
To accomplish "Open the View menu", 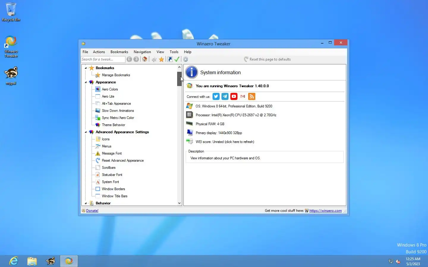I will point(160,52).
